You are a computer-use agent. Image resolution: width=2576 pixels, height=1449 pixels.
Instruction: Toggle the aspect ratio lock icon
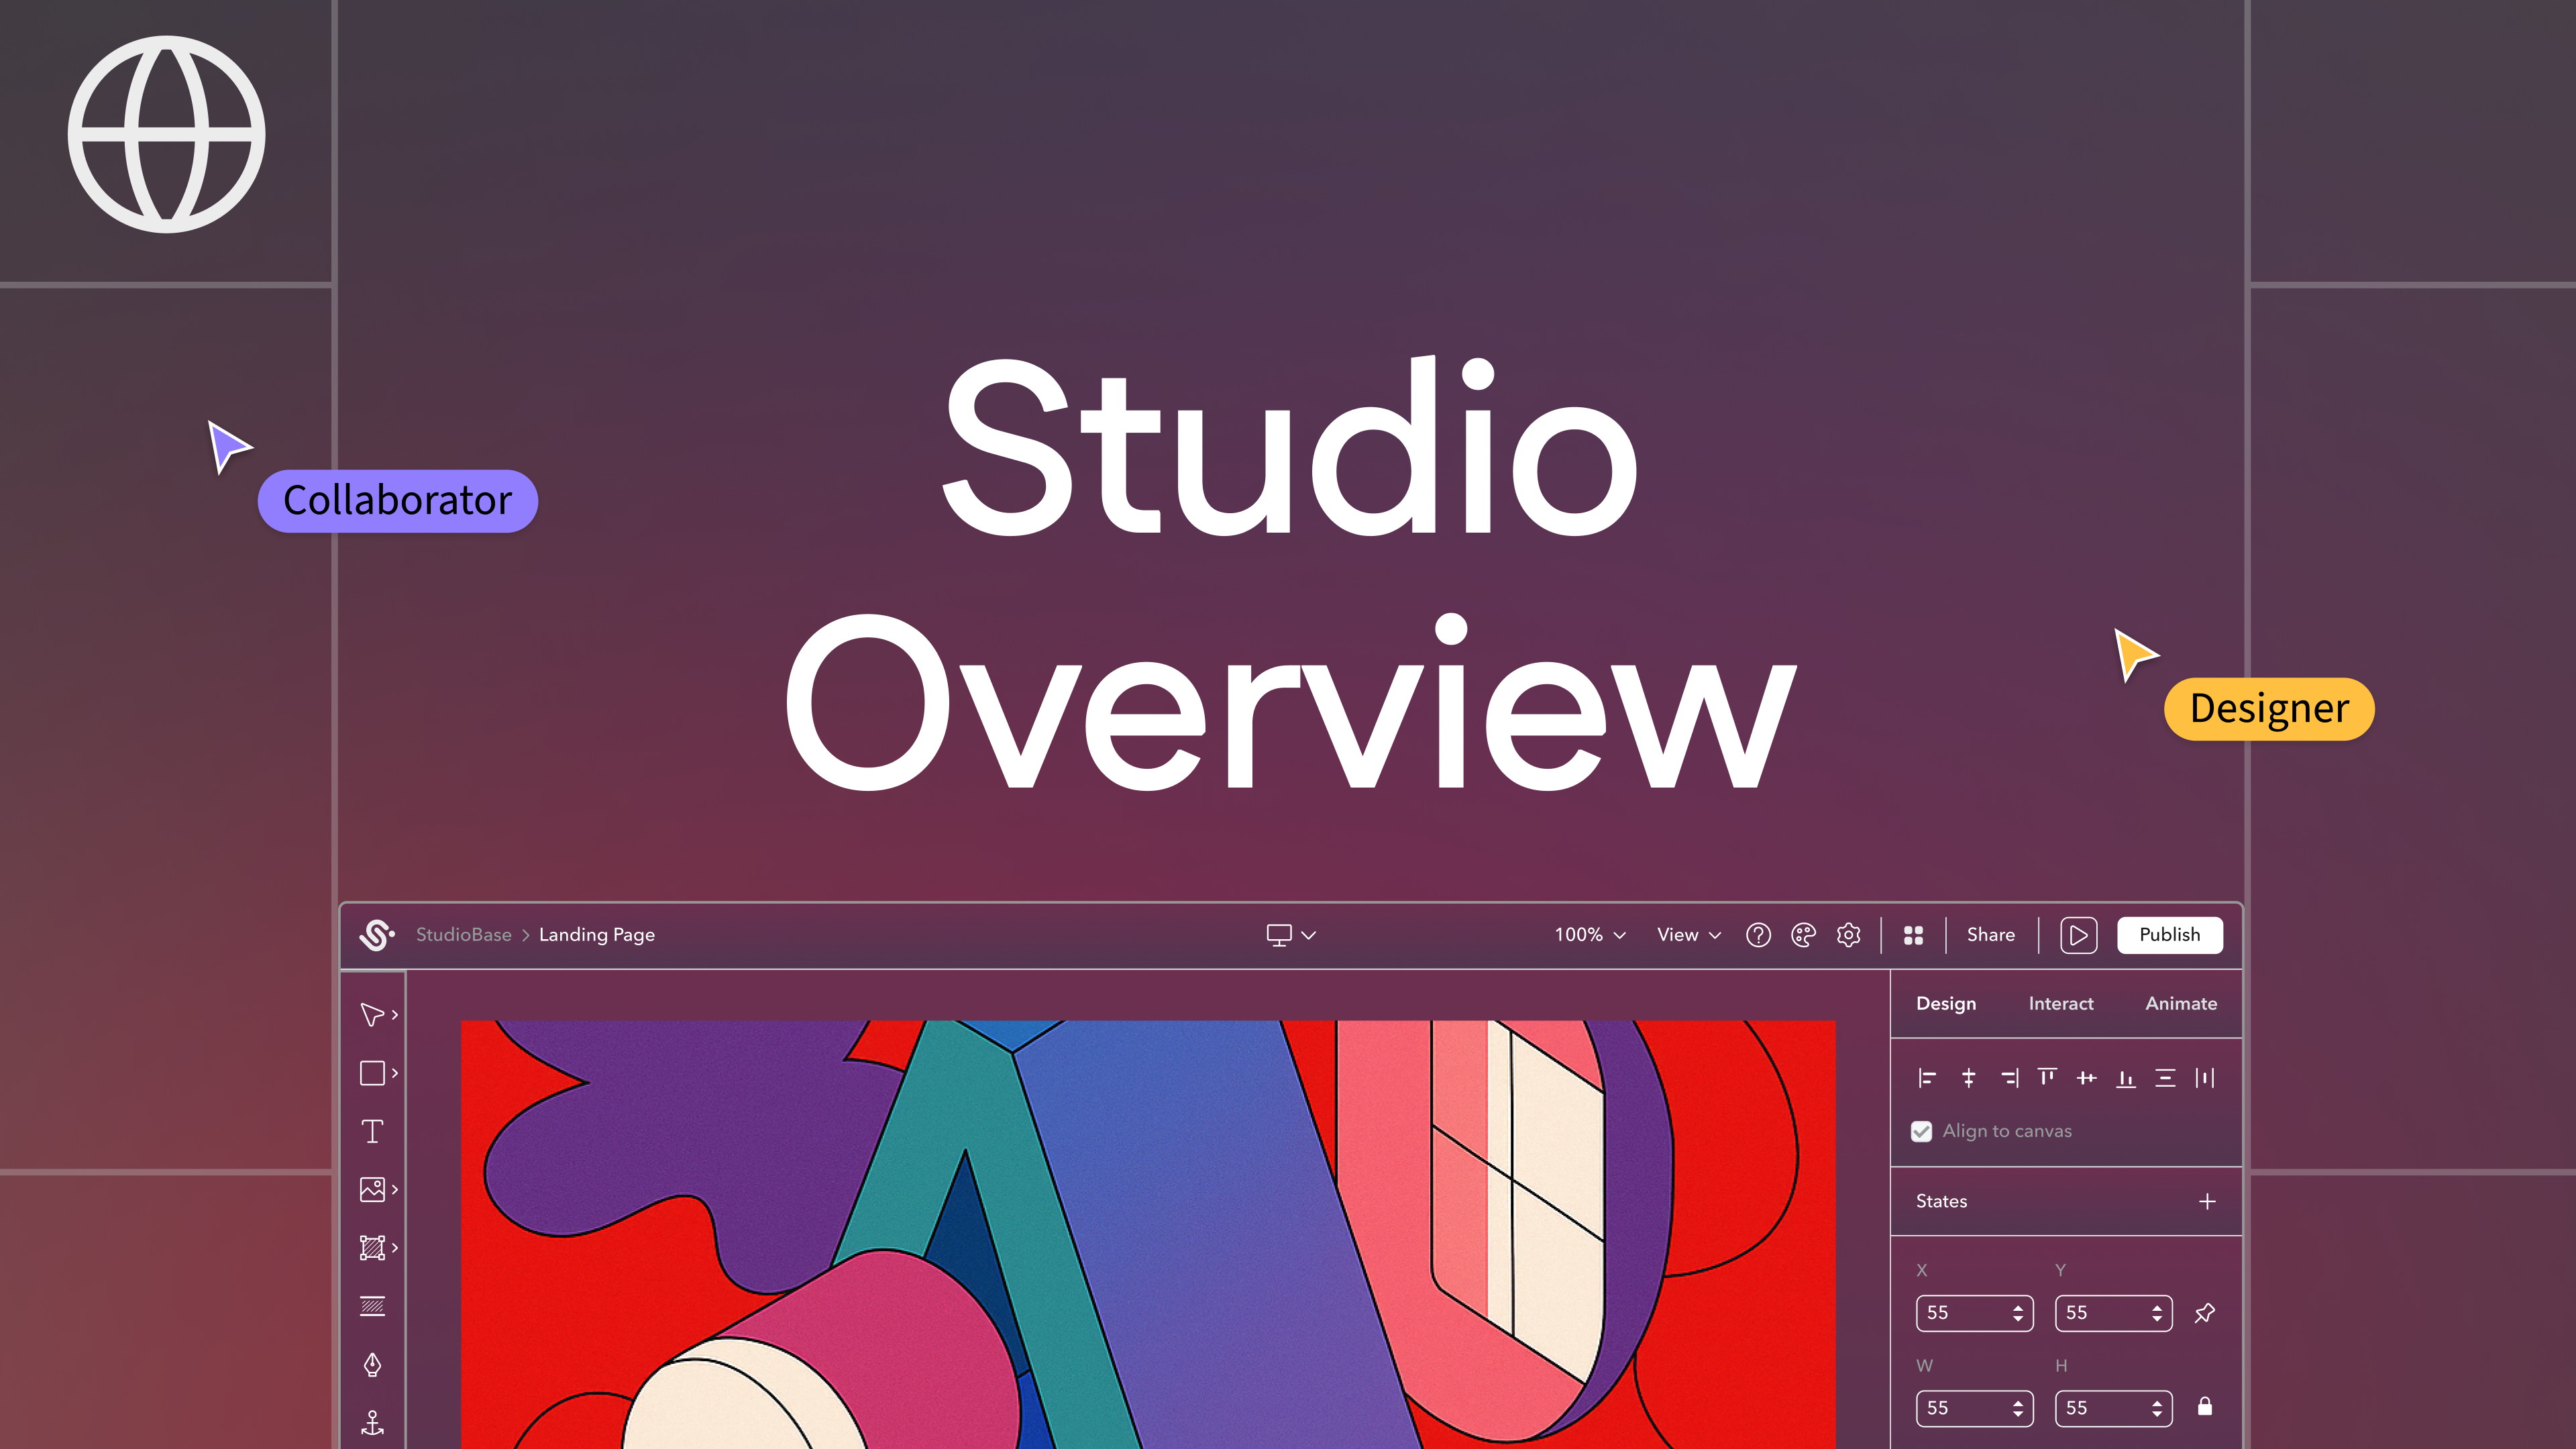(x=2204, y=1407)
